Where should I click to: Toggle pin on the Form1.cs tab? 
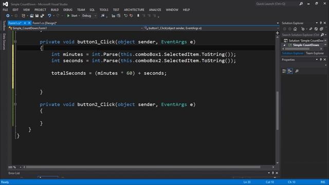point(25,23)
